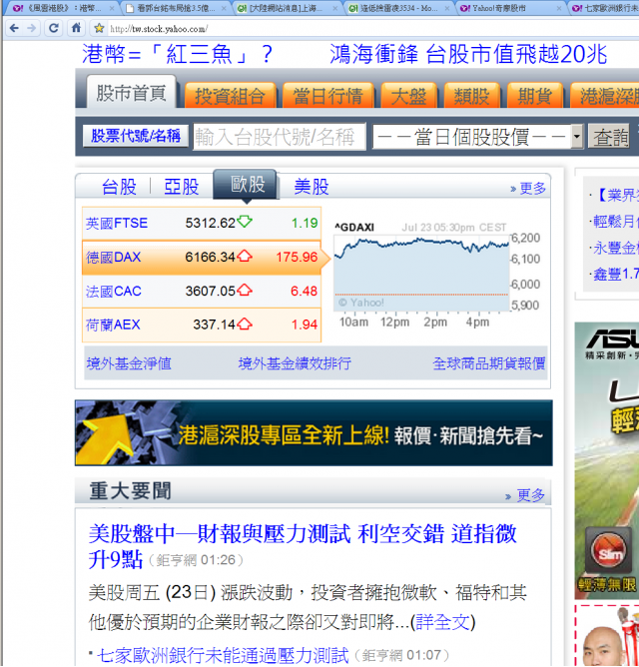Open the 境外基金績效排行 link

pos(295,363)
